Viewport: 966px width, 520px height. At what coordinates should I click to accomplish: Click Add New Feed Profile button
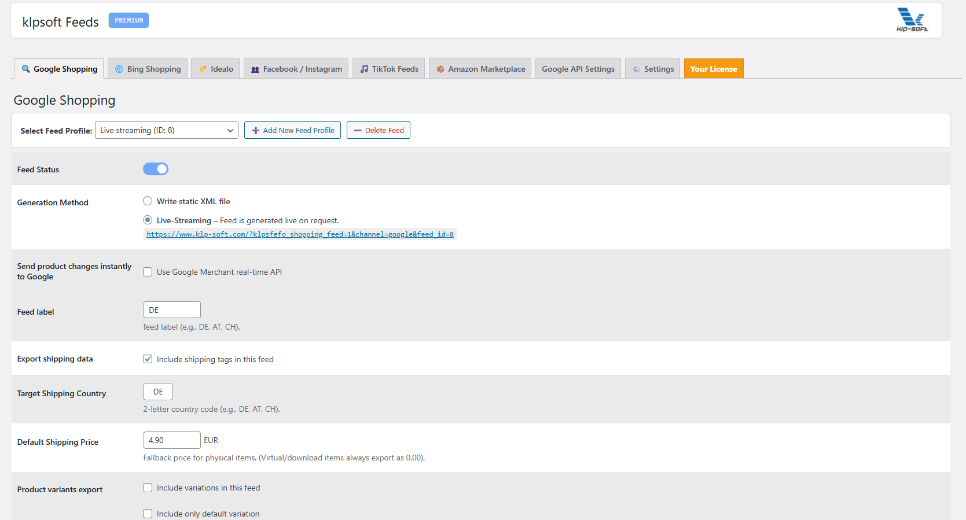(x=292, y=130)
